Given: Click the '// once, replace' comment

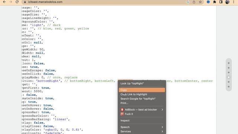Looking at the screenshot, I should point(62,77).
